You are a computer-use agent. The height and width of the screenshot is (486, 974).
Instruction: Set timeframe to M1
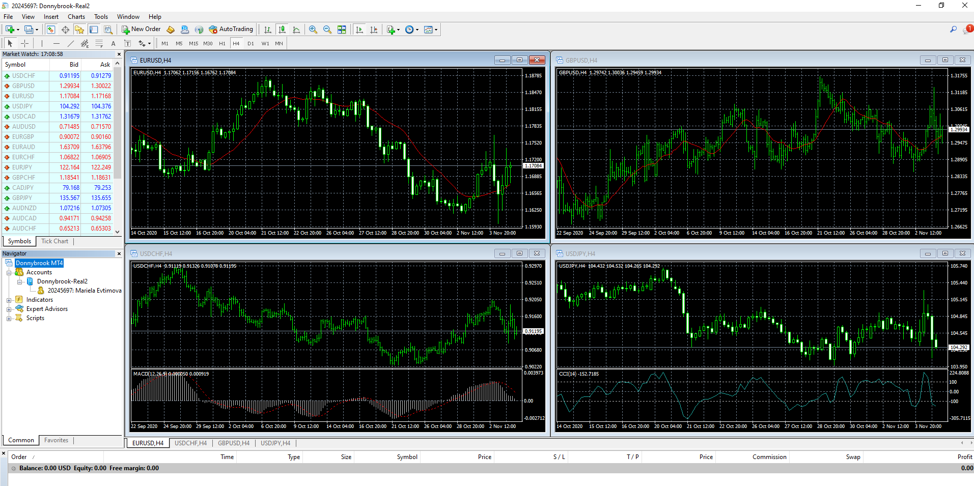tap(165, 43)
